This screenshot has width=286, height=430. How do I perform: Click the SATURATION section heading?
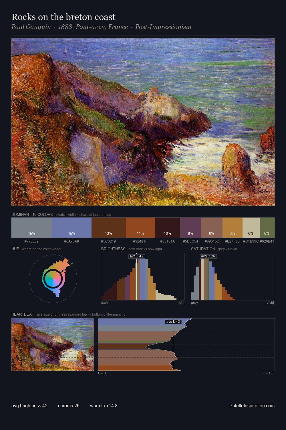203,249
